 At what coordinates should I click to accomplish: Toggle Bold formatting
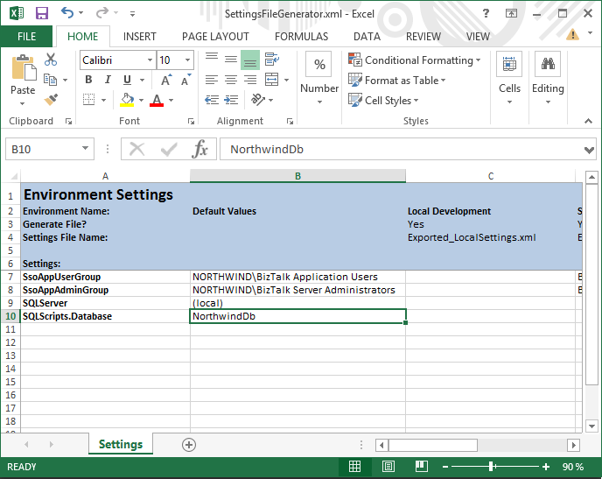(x=88, y=80)
